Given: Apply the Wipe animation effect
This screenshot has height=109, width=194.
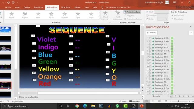Looking at the screenshot, I should [91, 15].
